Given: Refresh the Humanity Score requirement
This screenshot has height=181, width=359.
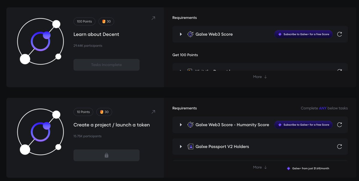Looking at the screenshot, I should point(340,125).
